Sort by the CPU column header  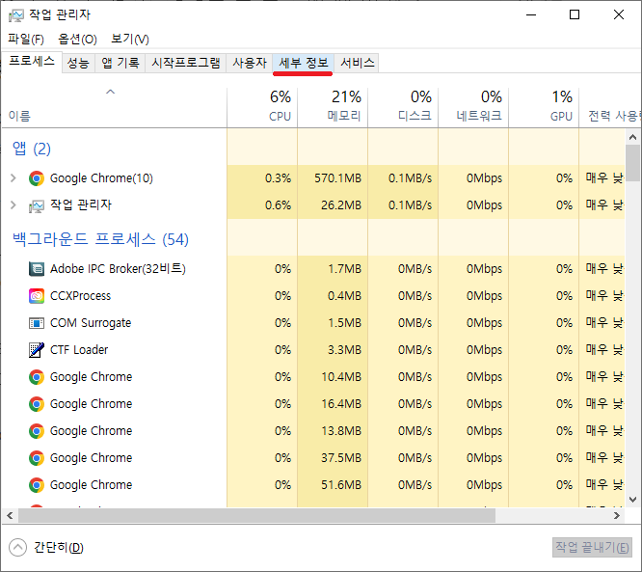click(262, 106)
